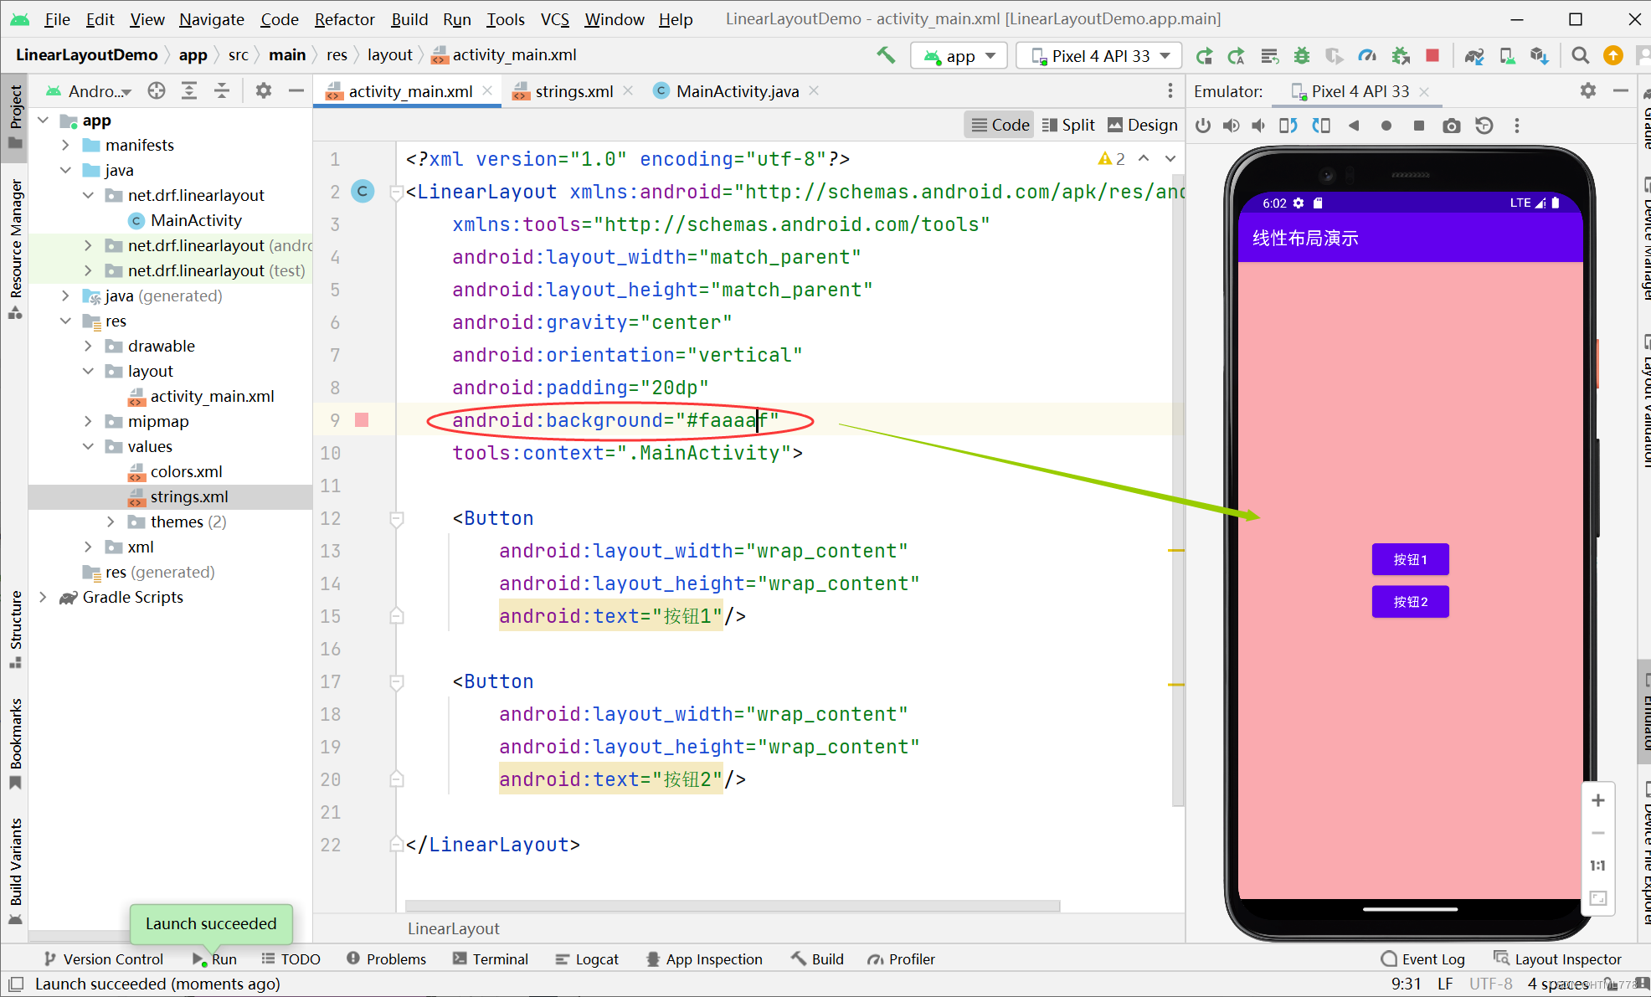Open the Layout Inspector panel
Viewport: 1651px width, 997px height.
pos(1557,959)
